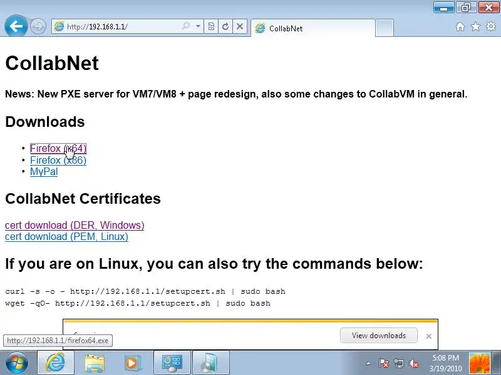This screenshot has width=501, height=375.
Task: Open the MyPal download link
Action: coord(44,171)
